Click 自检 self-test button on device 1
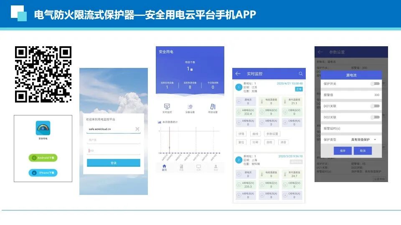The image size is (401, 225). coord(269,142)
